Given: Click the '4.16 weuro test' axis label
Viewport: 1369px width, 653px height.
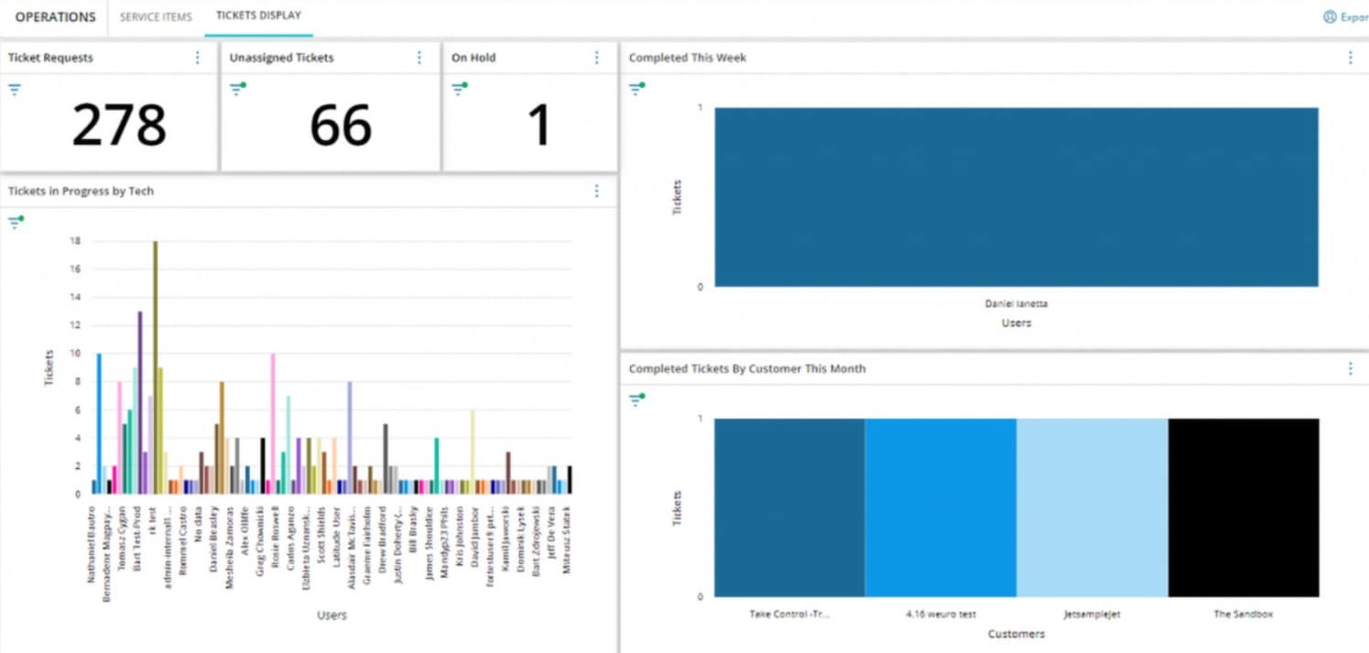Looking at the screenshot, I should (x=940, y=615).
